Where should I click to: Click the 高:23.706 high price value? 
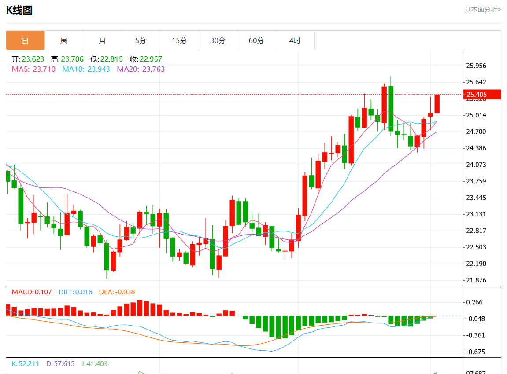(67, 59)
